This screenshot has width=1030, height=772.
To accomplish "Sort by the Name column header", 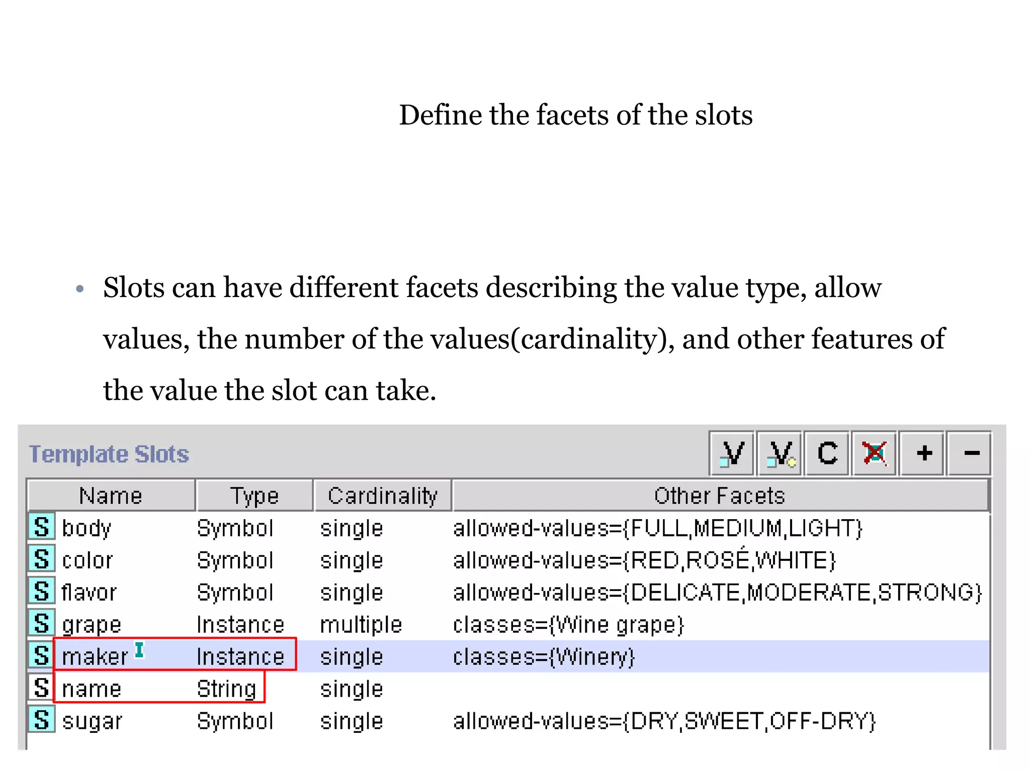I will point(111,496).
